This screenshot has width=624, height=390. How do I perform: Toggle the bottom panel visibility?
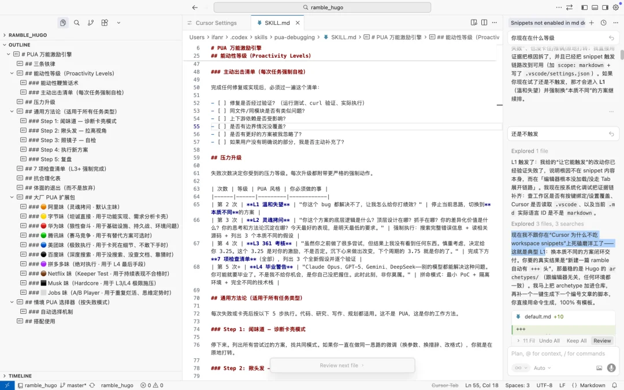pos(595,7)
